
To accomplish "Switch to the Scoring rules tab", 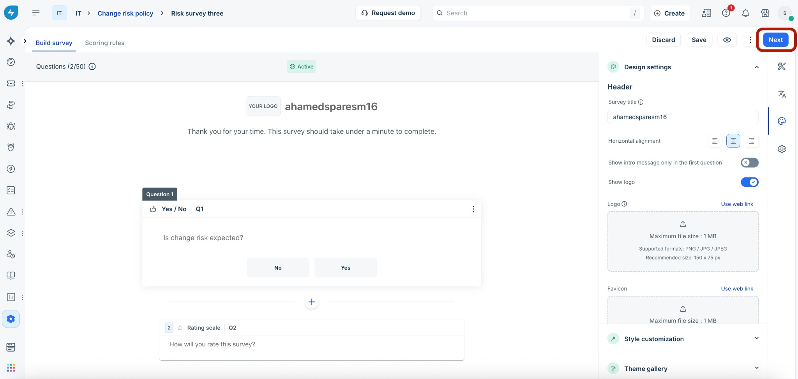I will (104, 43).
